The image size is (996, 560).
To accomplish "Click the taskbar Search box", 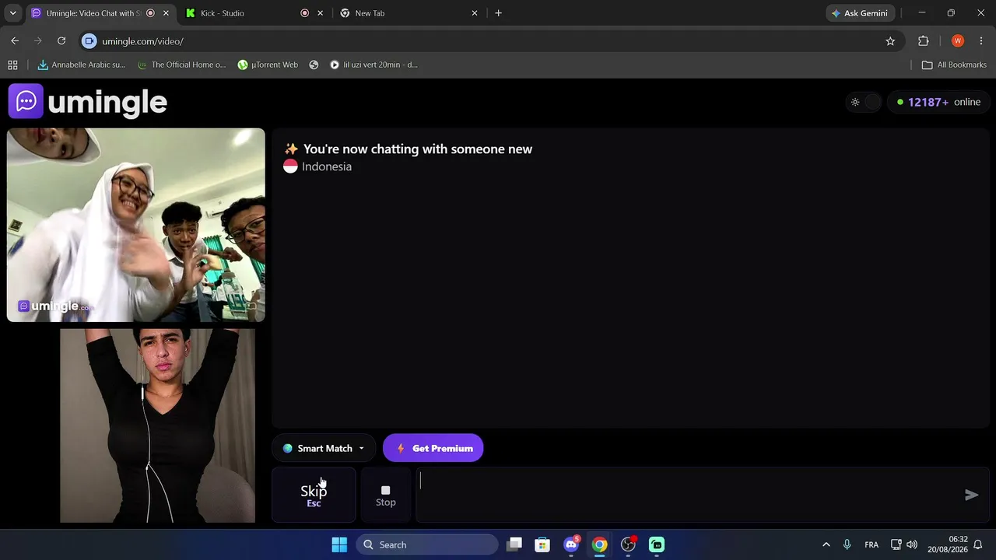I will (x=427, y=544).
